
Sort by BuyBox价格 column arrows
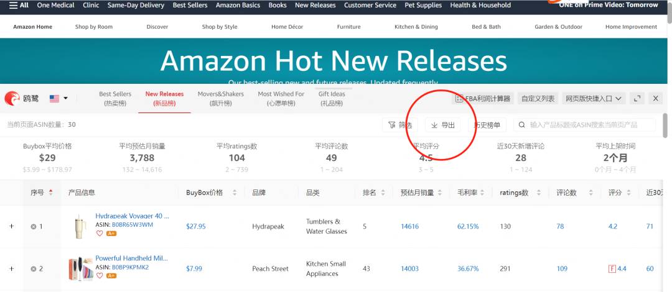235,193
